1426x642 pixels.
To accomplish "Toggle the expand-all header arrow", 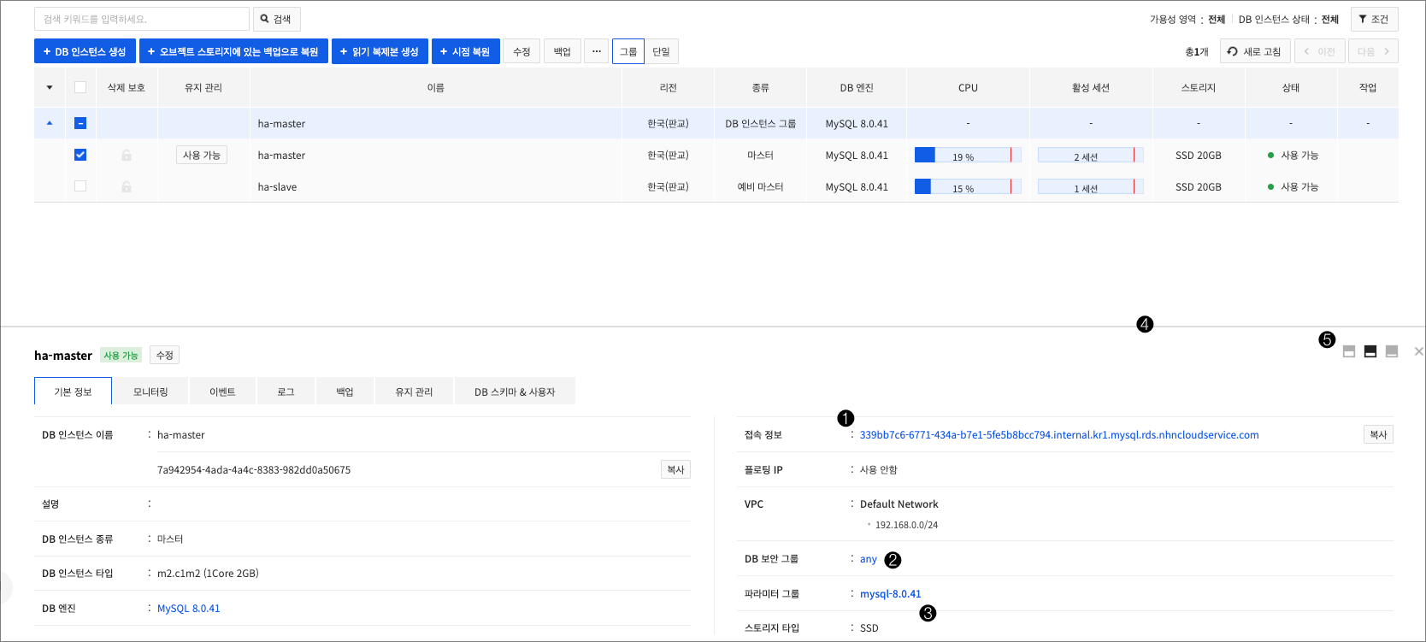I will [x=50, y=87].
